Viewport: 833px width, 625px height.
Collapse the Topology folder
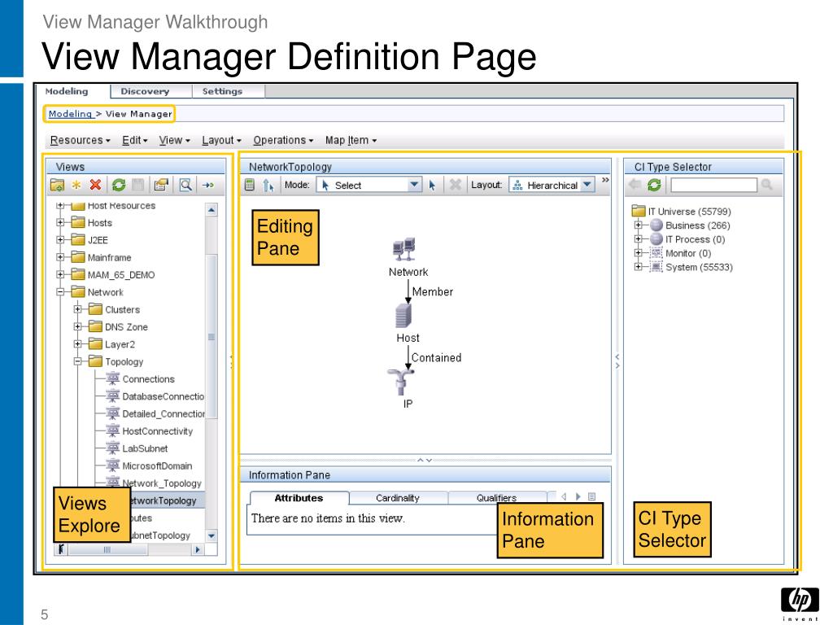coord(77,361)
